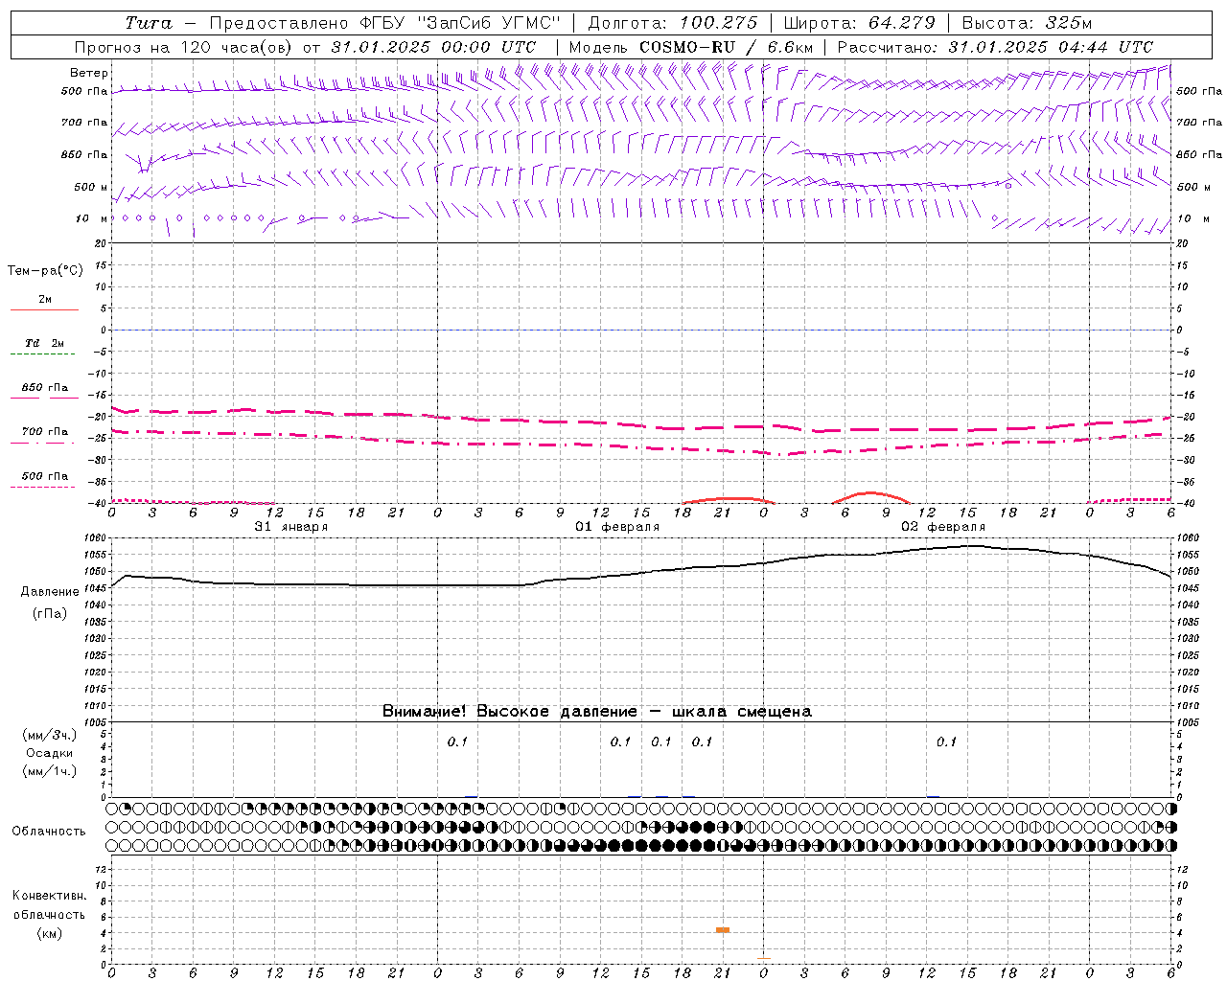
Task: Click the "(мм/3ч.)" precipitation unit label
Action: tap(50, 735)
